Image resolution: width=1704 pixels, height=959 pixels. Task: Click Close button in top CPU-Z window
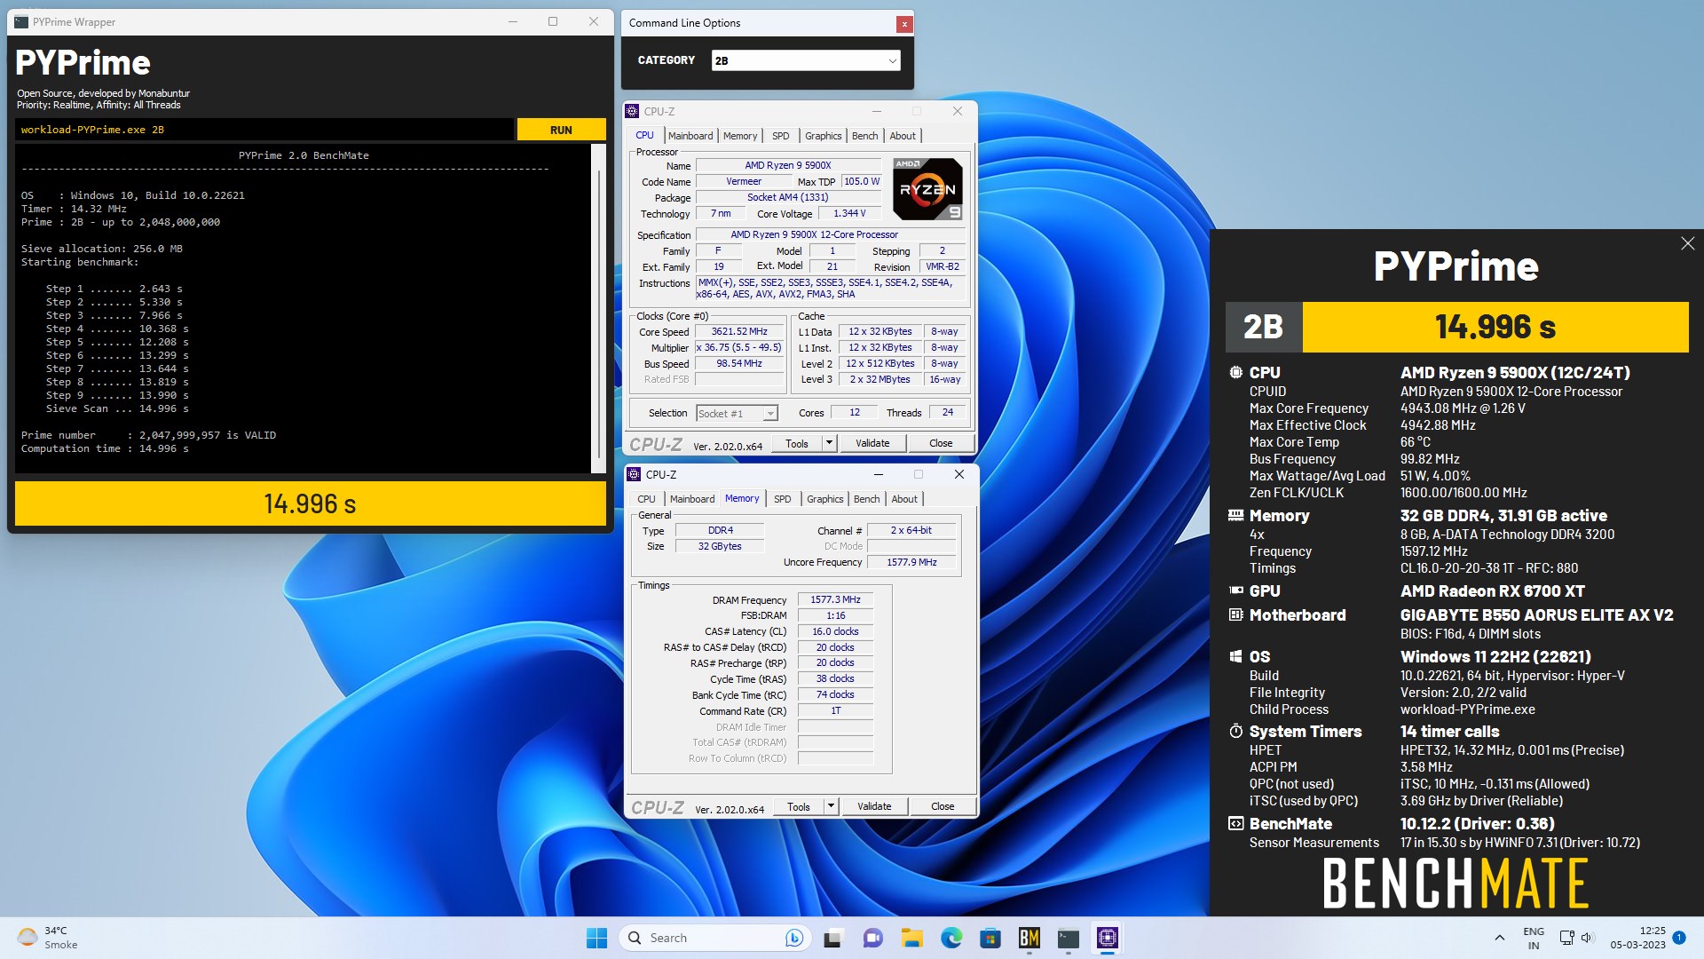pos(941,443)
